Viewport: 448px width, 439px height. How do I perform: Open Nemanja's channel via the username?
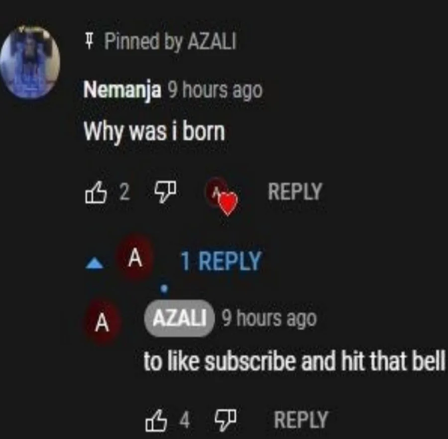pyautogui.click(x=122, y=90)
